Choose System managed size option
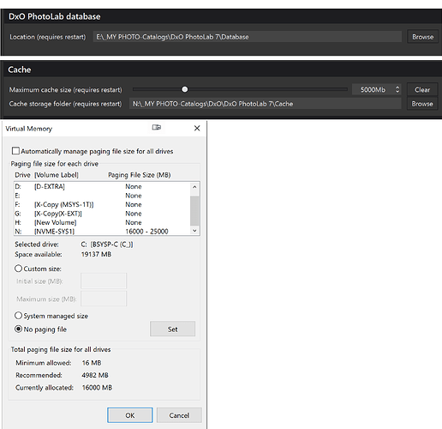 pyautogui.click(x=18, y=316)
